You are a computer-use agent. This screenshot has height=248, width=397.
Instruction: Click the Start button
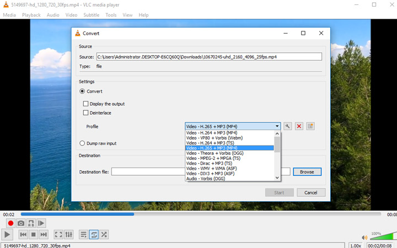pyautogui.click(x=279, y=192)
